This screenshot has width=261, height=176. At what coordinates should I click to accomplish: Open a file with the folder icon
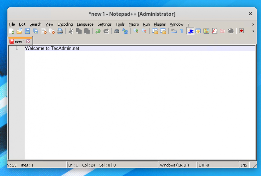coord(19,31)
